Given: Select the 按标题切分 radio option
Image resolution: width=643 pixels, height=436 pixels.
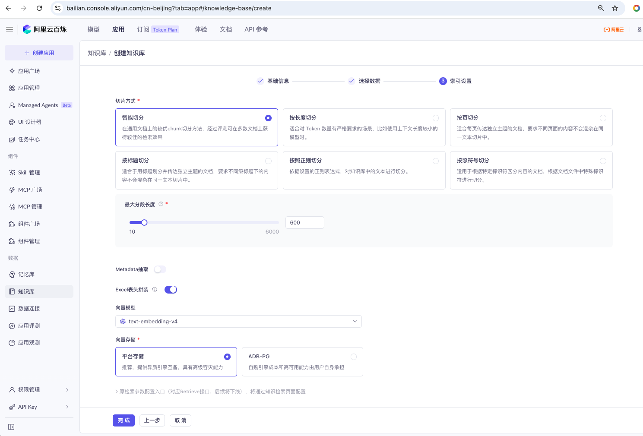Looking at the screenshot, I should pyautogui.click(x=268, y=161).
